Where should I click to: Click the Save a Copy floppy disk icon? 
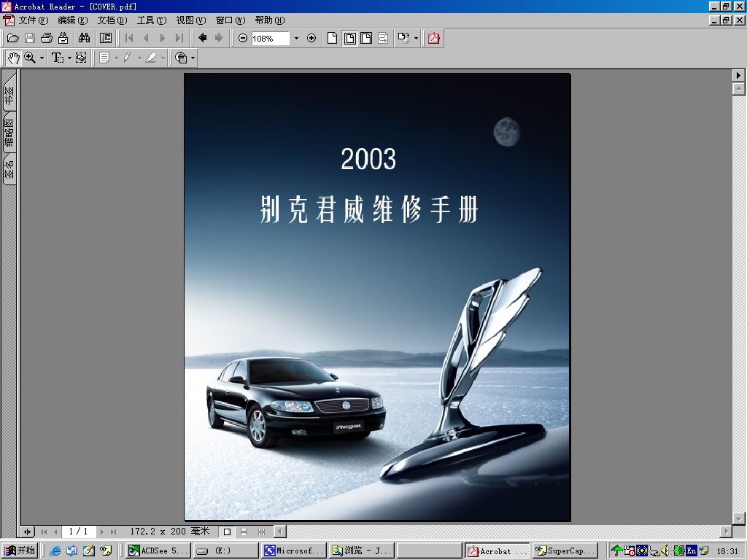29,39
